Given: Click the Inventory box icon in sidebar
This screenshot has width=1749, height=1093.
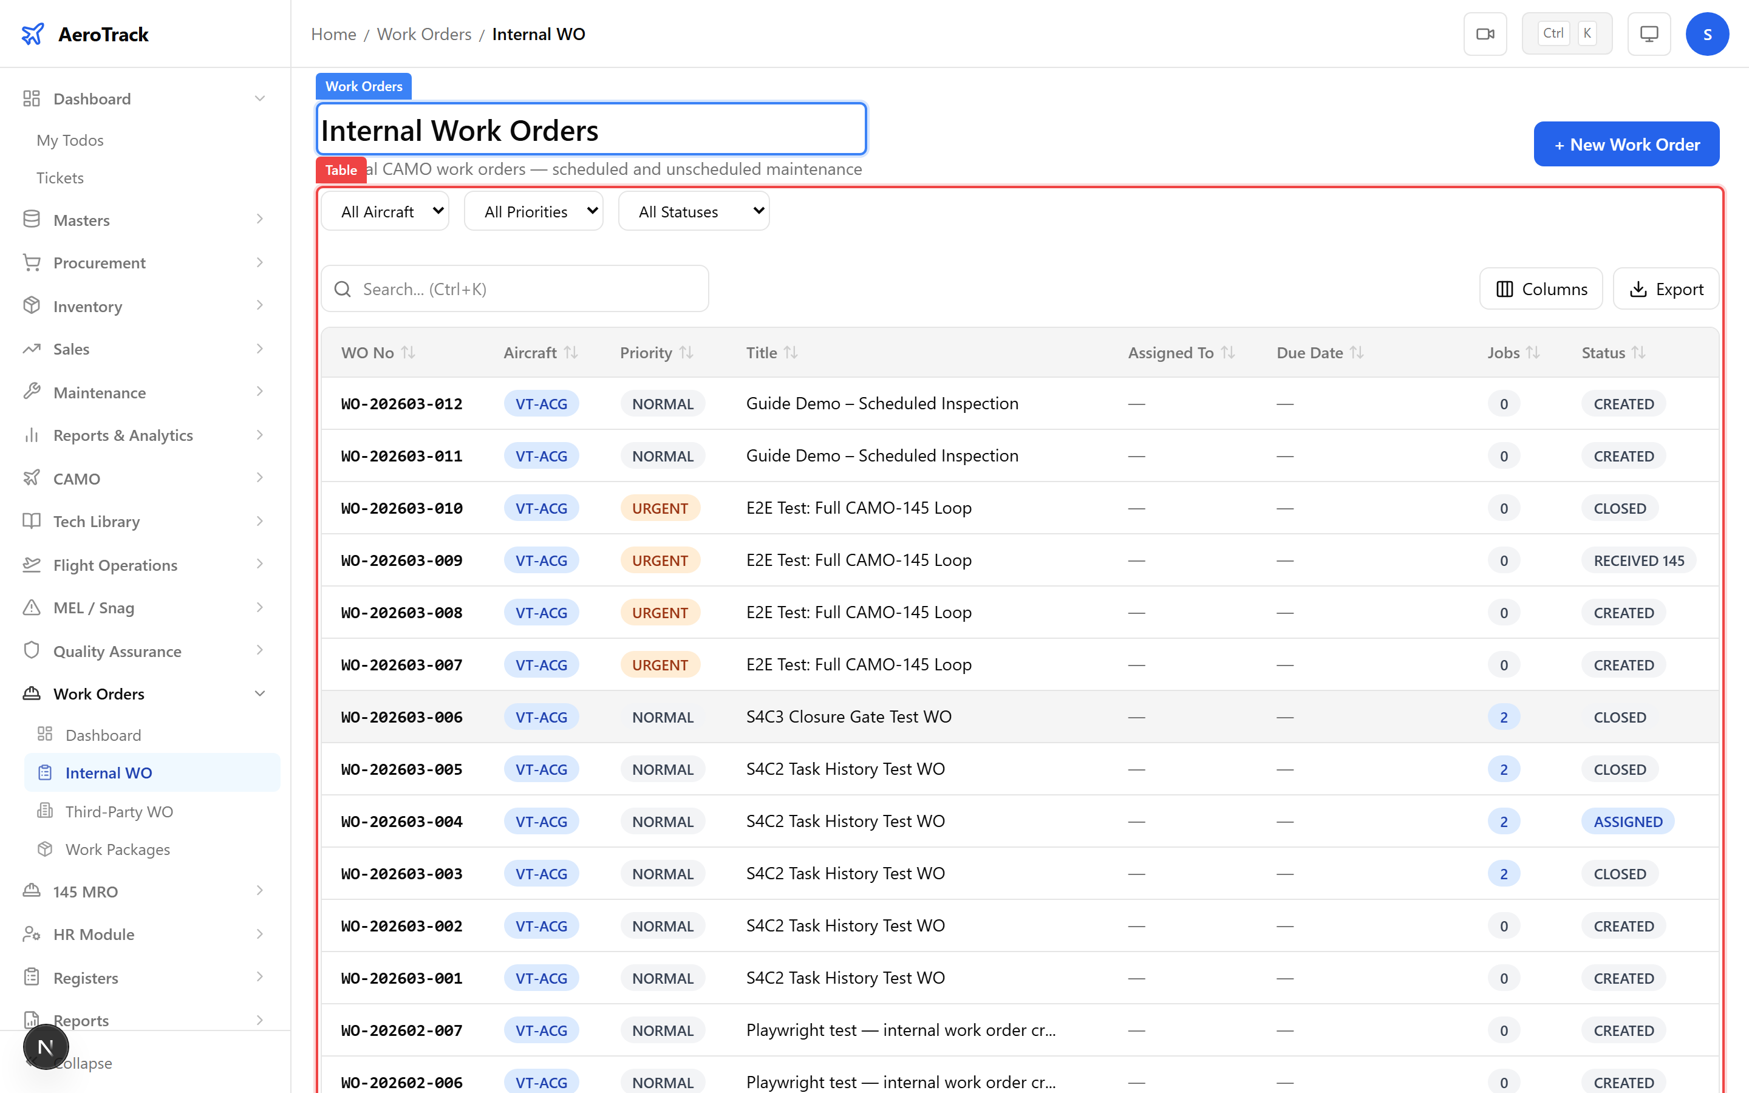Looking at the screenshot, I should (32, 306).
